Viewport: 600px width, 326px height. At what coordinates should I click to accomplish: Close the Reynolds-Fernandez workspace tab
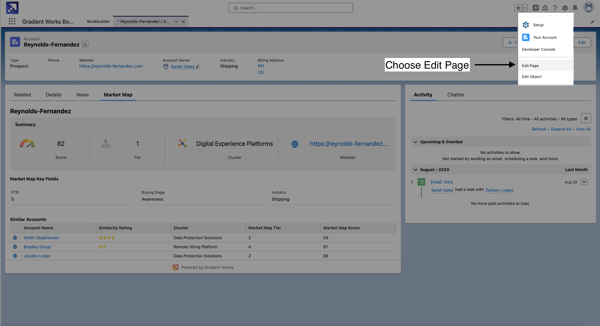(x=183, y=22)
